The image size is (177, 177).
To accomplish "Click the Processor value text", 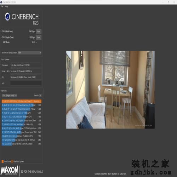I will click(21, 65).
